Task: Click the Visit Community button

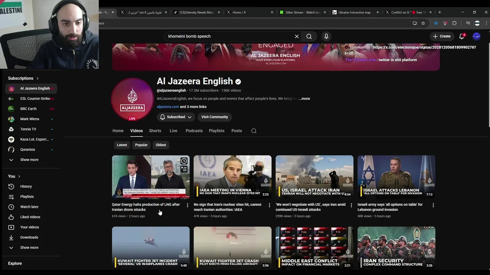Action: click(214, 117)
